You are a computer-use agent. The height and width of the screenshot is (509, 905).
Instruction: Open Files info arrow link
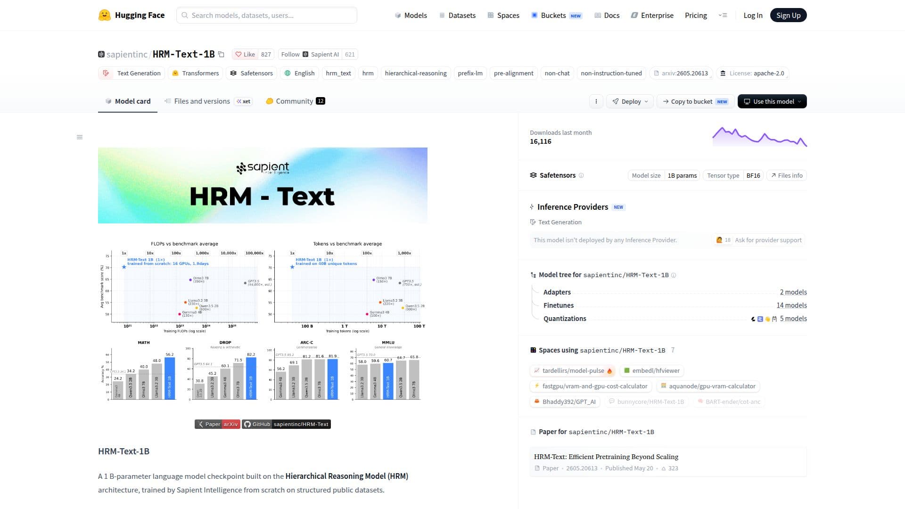(787, 175)
